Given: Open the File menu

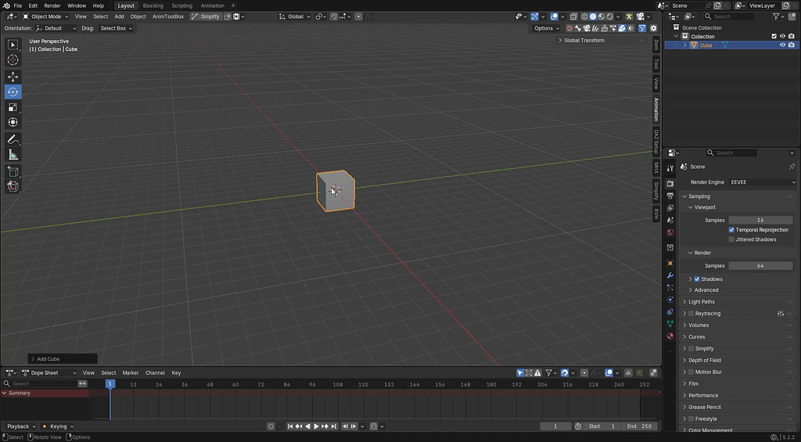Looking at the screenshot, I should coord(17,5).
